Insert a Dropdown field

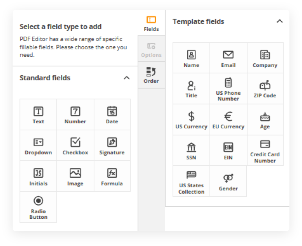point(38,146)
